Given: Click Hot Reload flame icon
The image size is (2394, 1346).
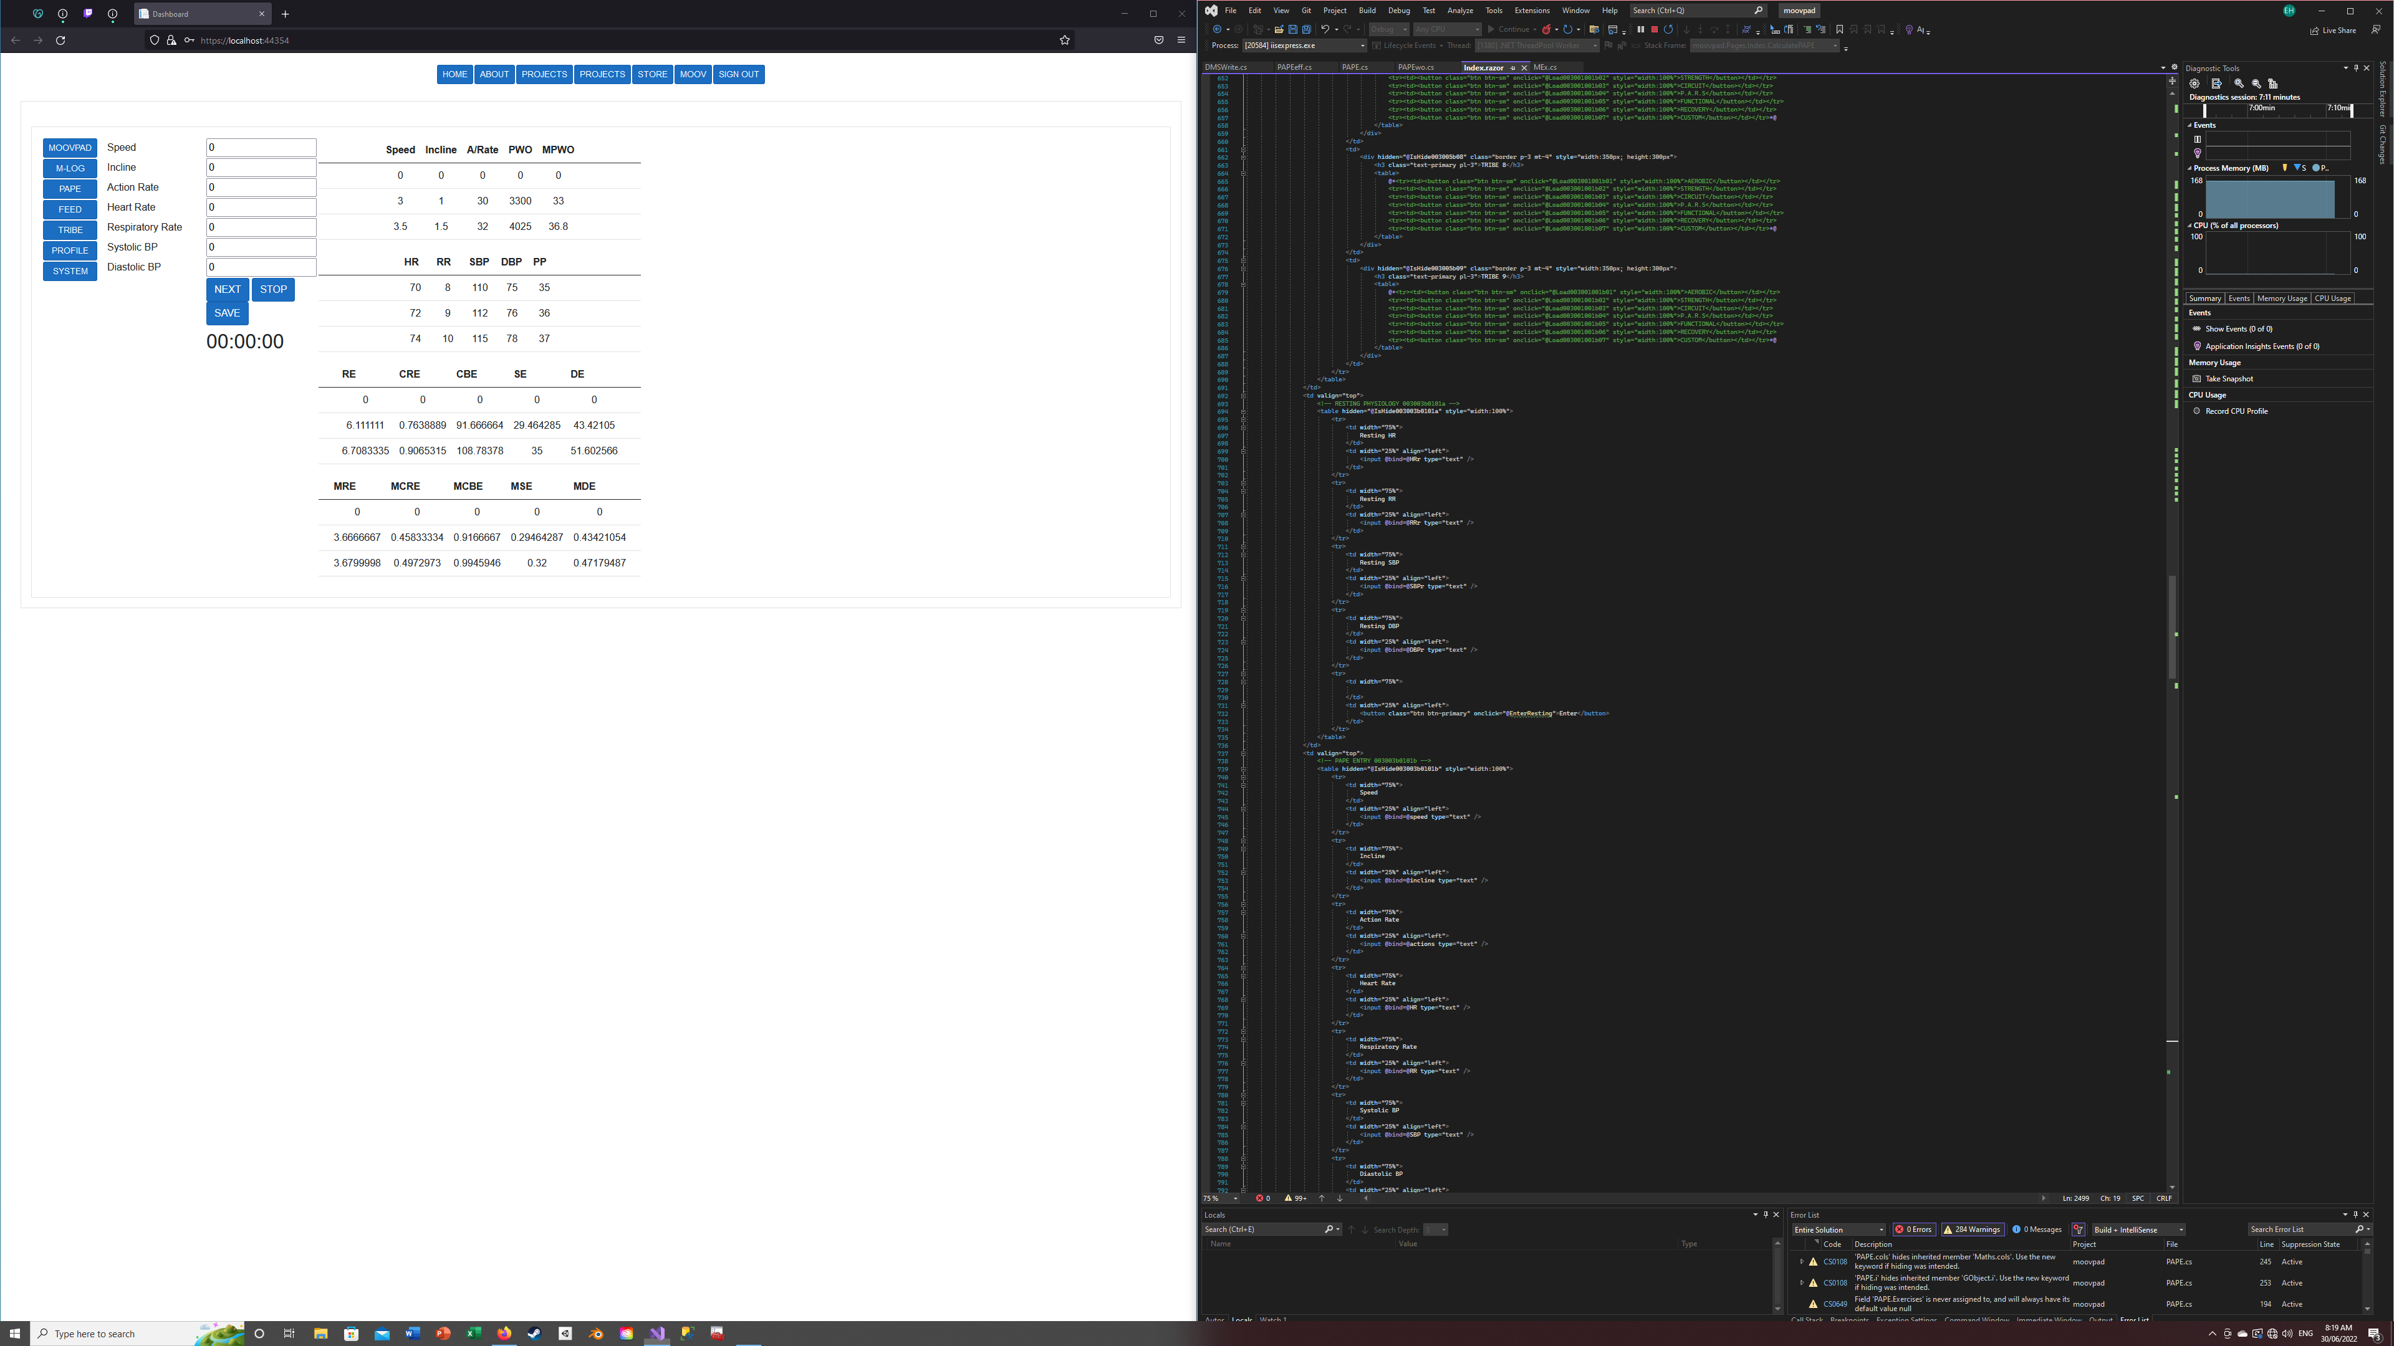Looking at the screenshot, I should (1547, 29).
